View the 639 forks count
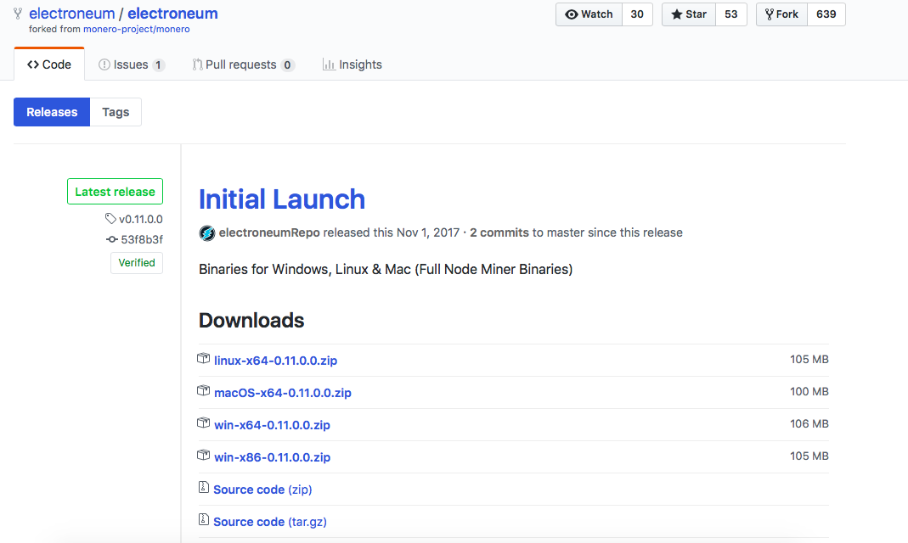Image resolution: width=908 pixels, height=543 pixels. [826, 14]
